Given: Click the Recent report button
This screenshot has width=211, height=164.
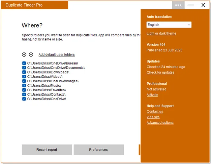Looking at the screenshot, I should (47, 150).
